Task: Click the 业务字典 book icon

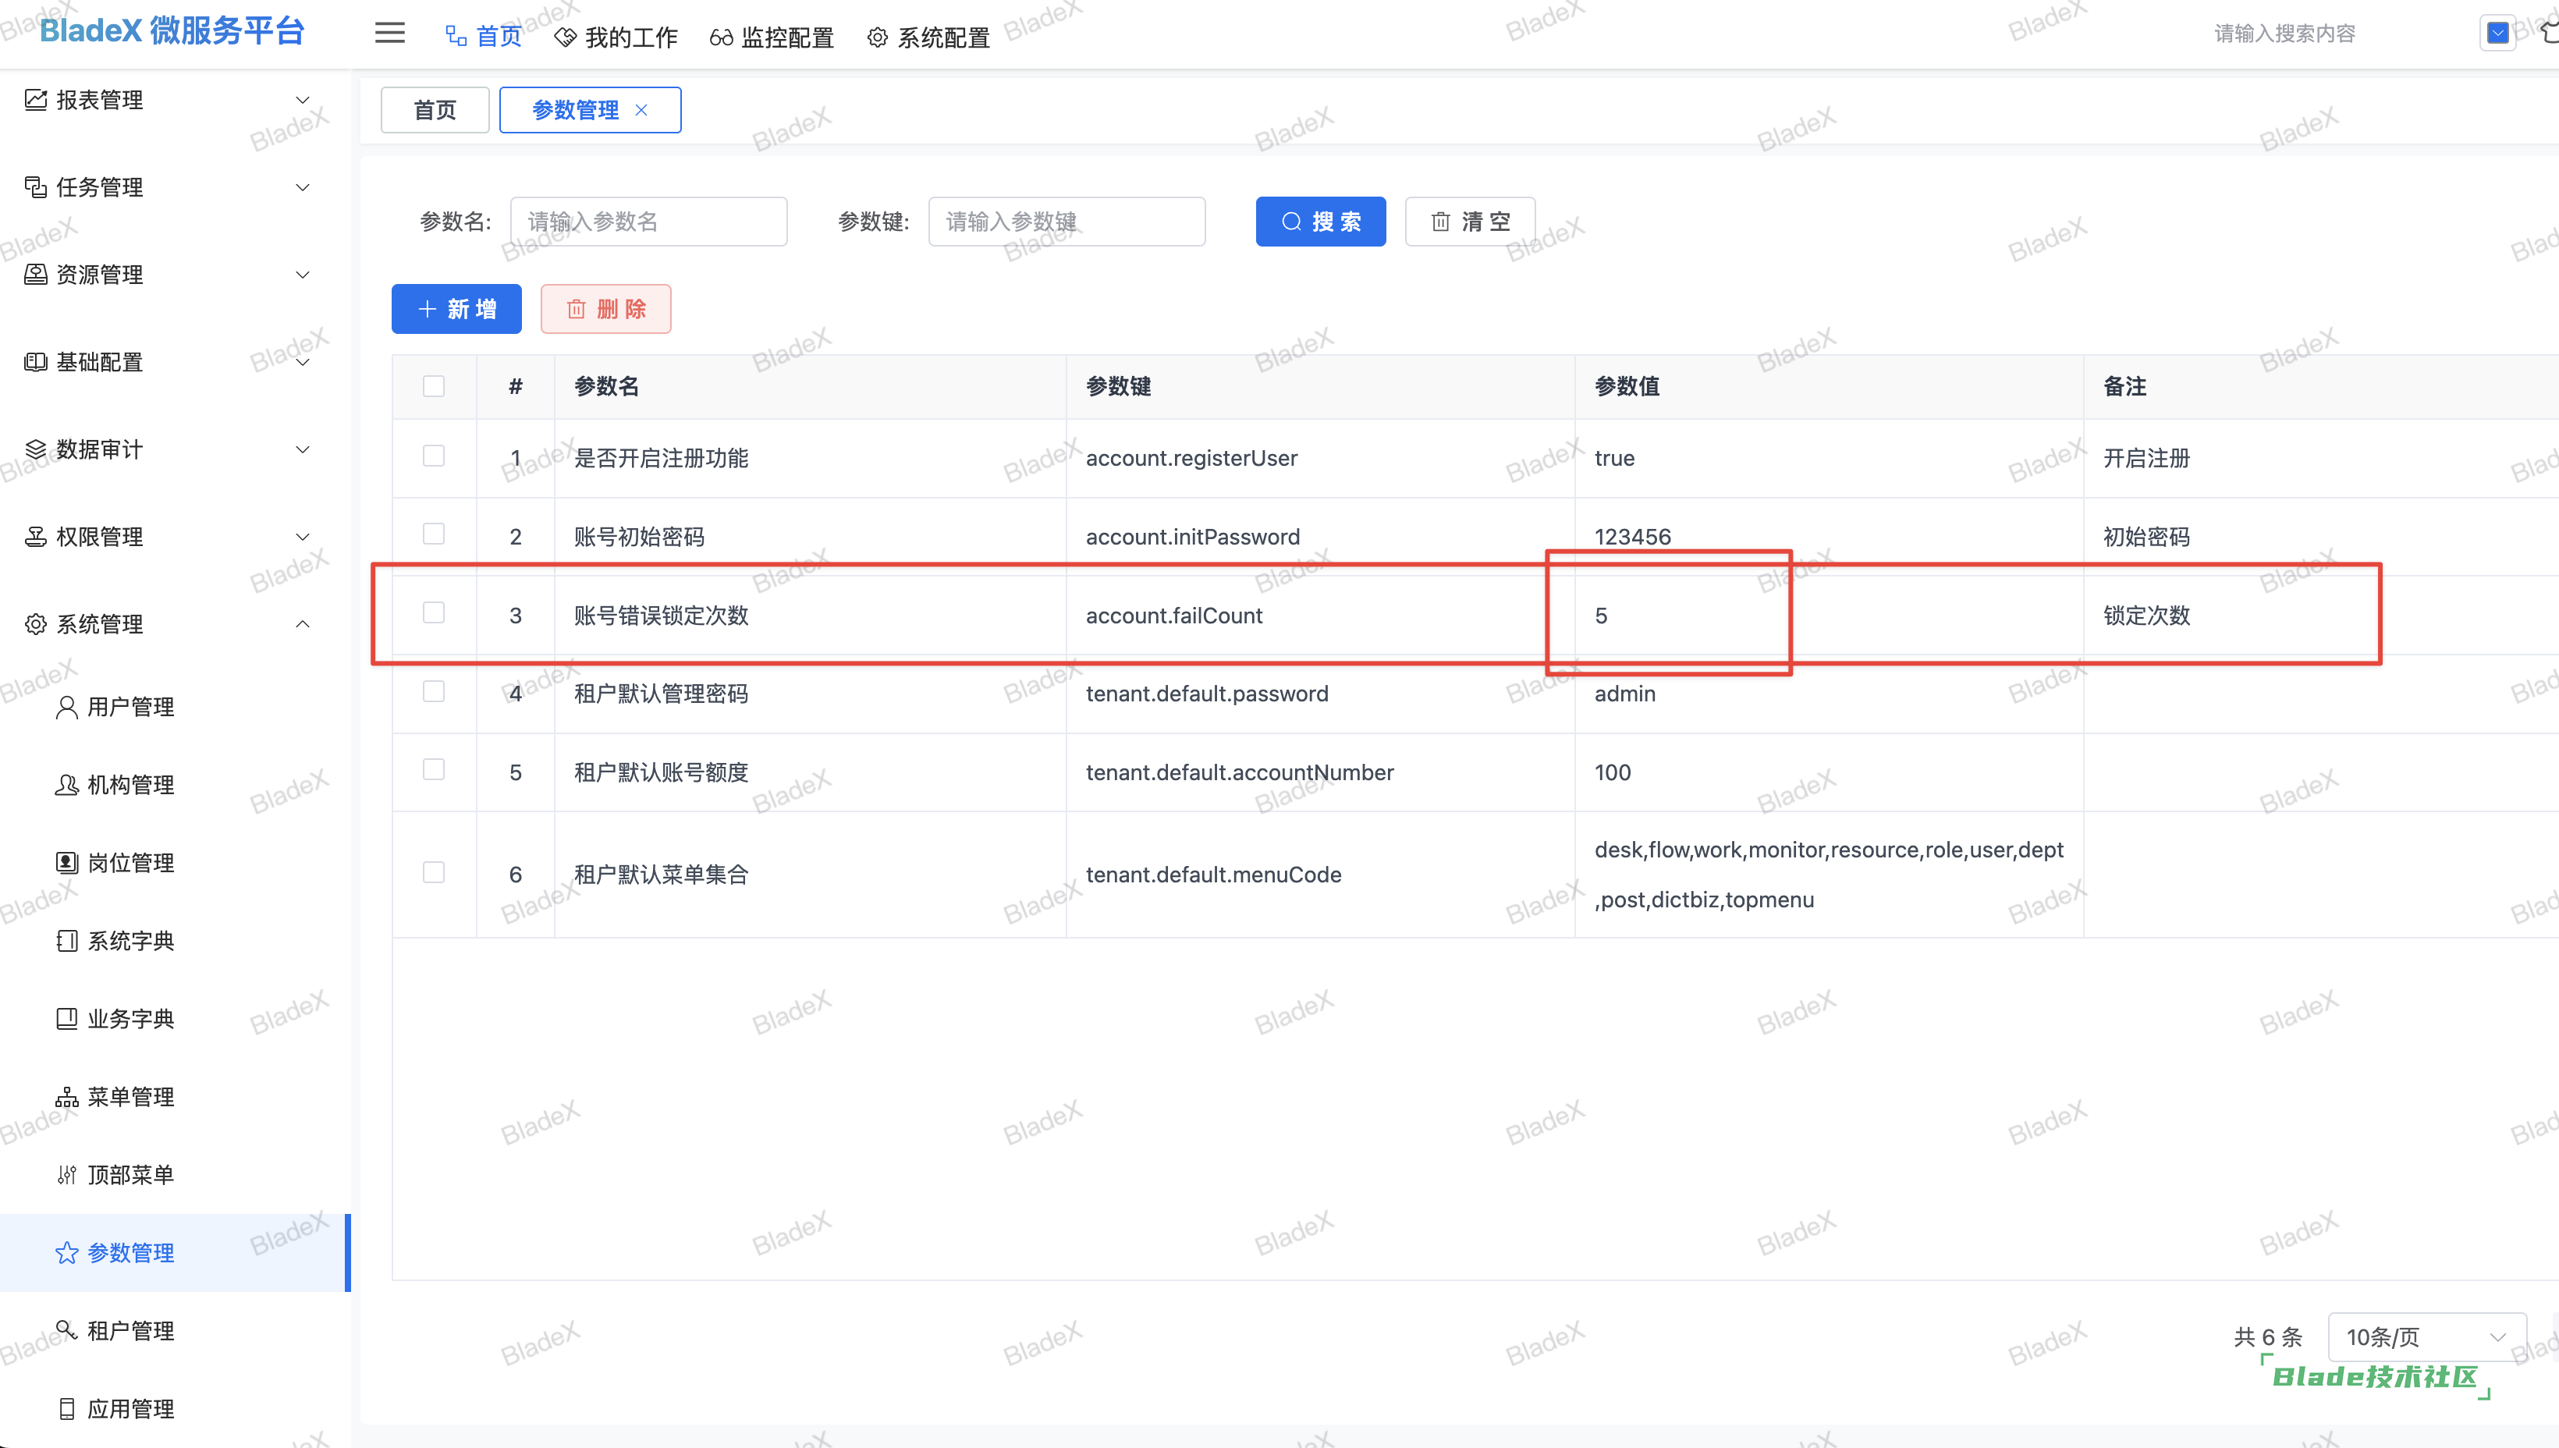Action: pos(66,1018)
